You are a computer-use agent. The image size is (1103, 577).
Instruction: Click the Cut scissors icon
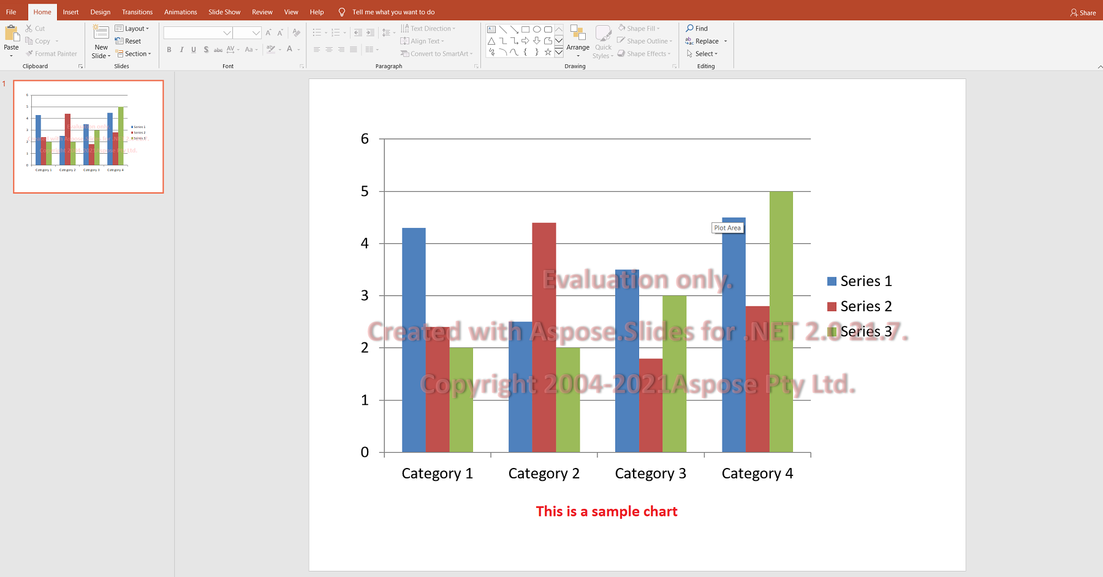point(29,28)
